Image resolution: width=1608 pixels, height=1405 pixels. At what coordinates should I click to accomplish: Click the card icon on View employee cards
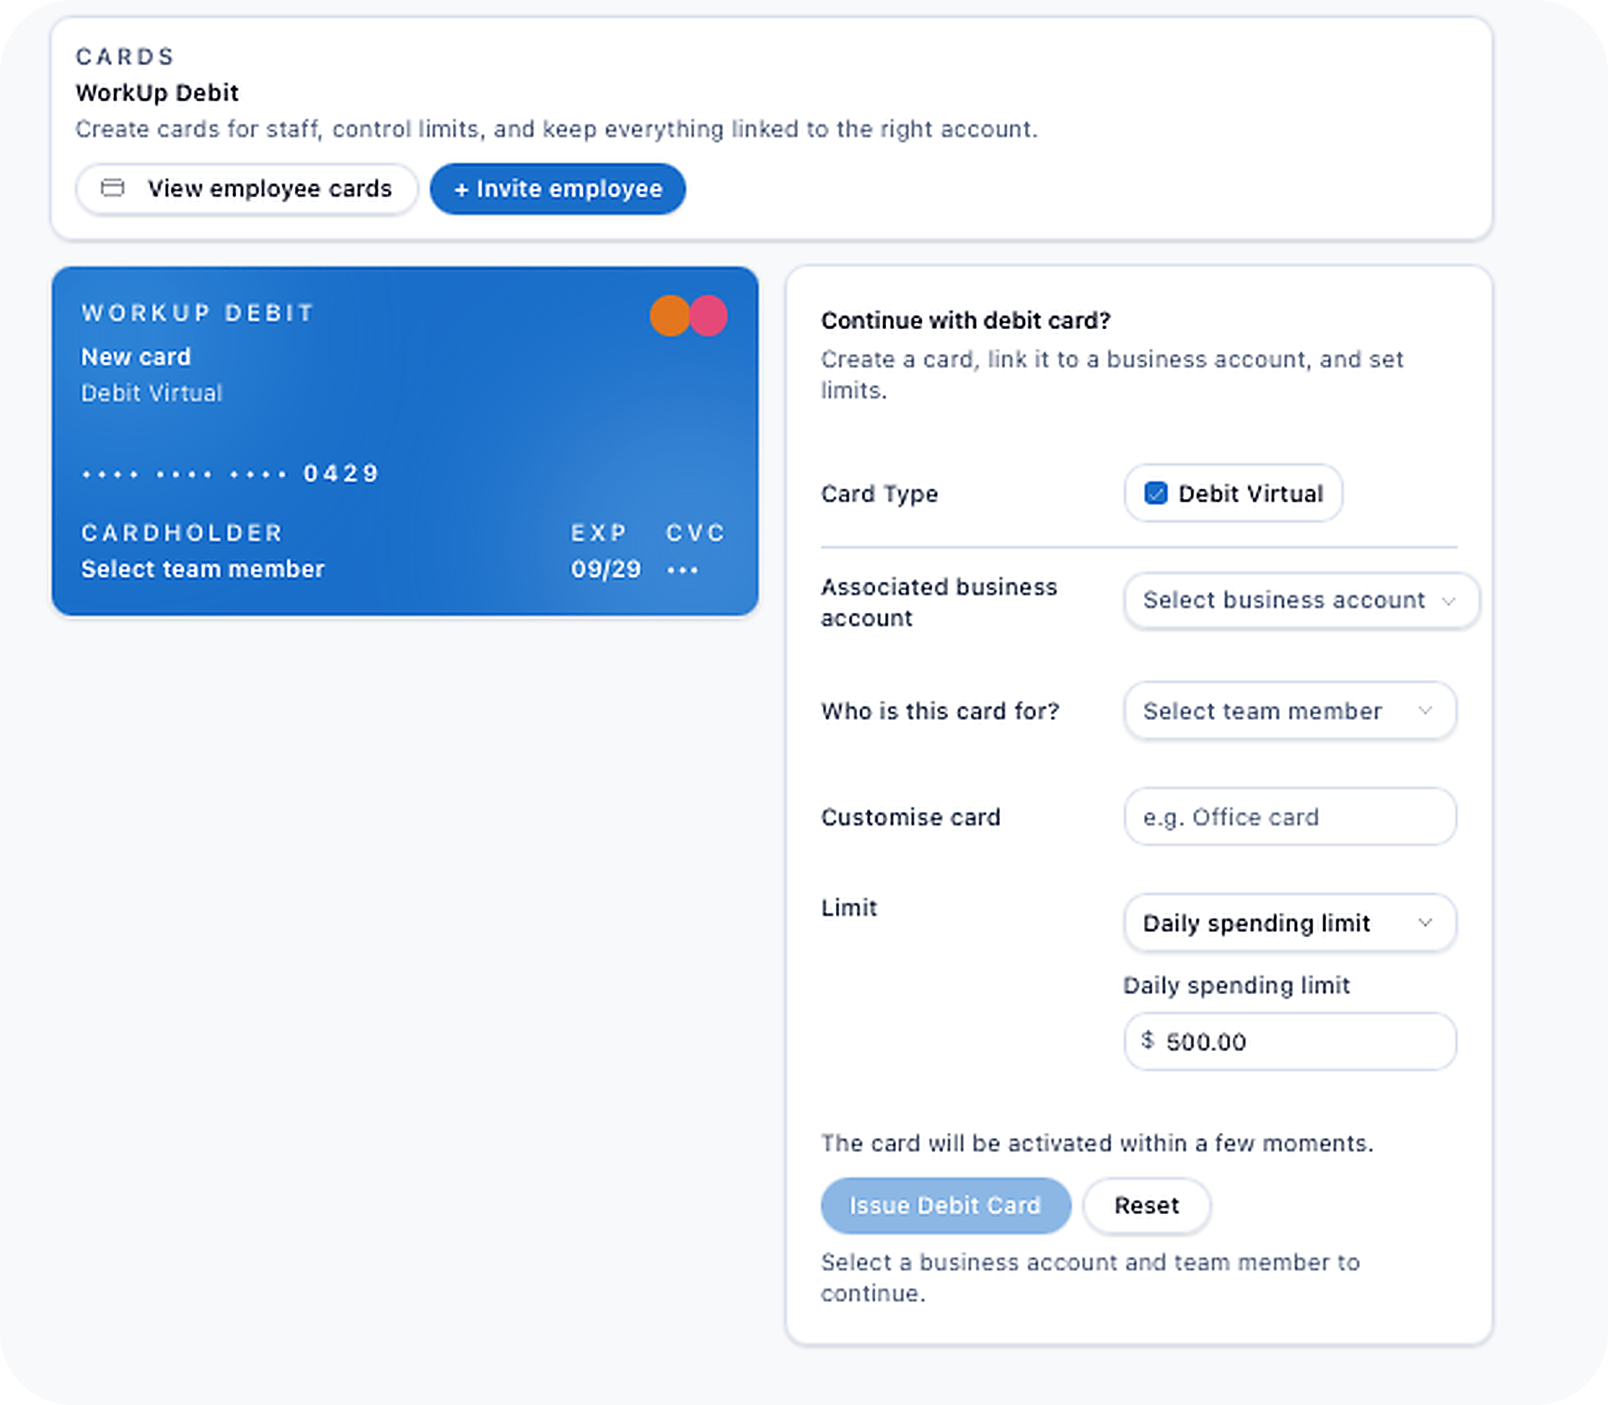coord(114,188)
